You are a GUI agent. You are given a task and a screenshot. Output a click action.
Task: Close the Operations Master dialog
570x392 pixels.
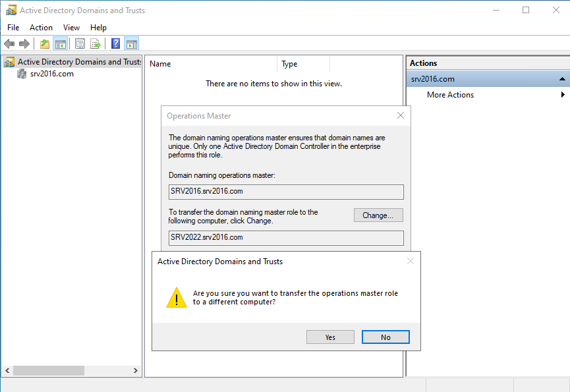[401, 115]
